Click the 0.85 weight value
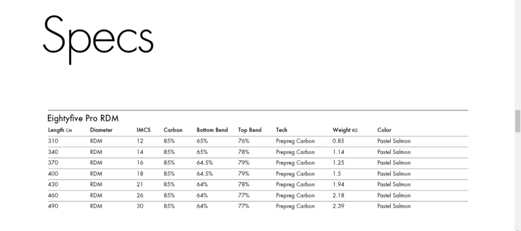Image resolution: width=521 pixels, height=231 pixels. tap(338, 141)
